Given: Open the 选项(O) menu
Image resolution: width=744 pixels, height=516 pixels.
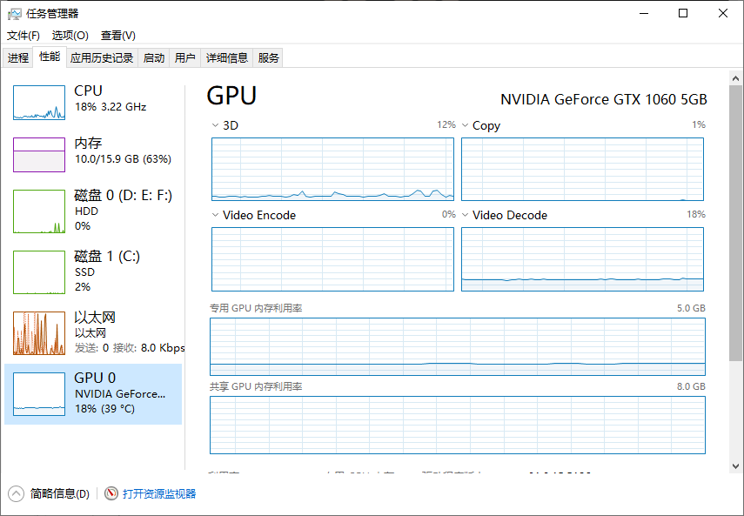Looking at the screenshot, I should click(70, 36).
